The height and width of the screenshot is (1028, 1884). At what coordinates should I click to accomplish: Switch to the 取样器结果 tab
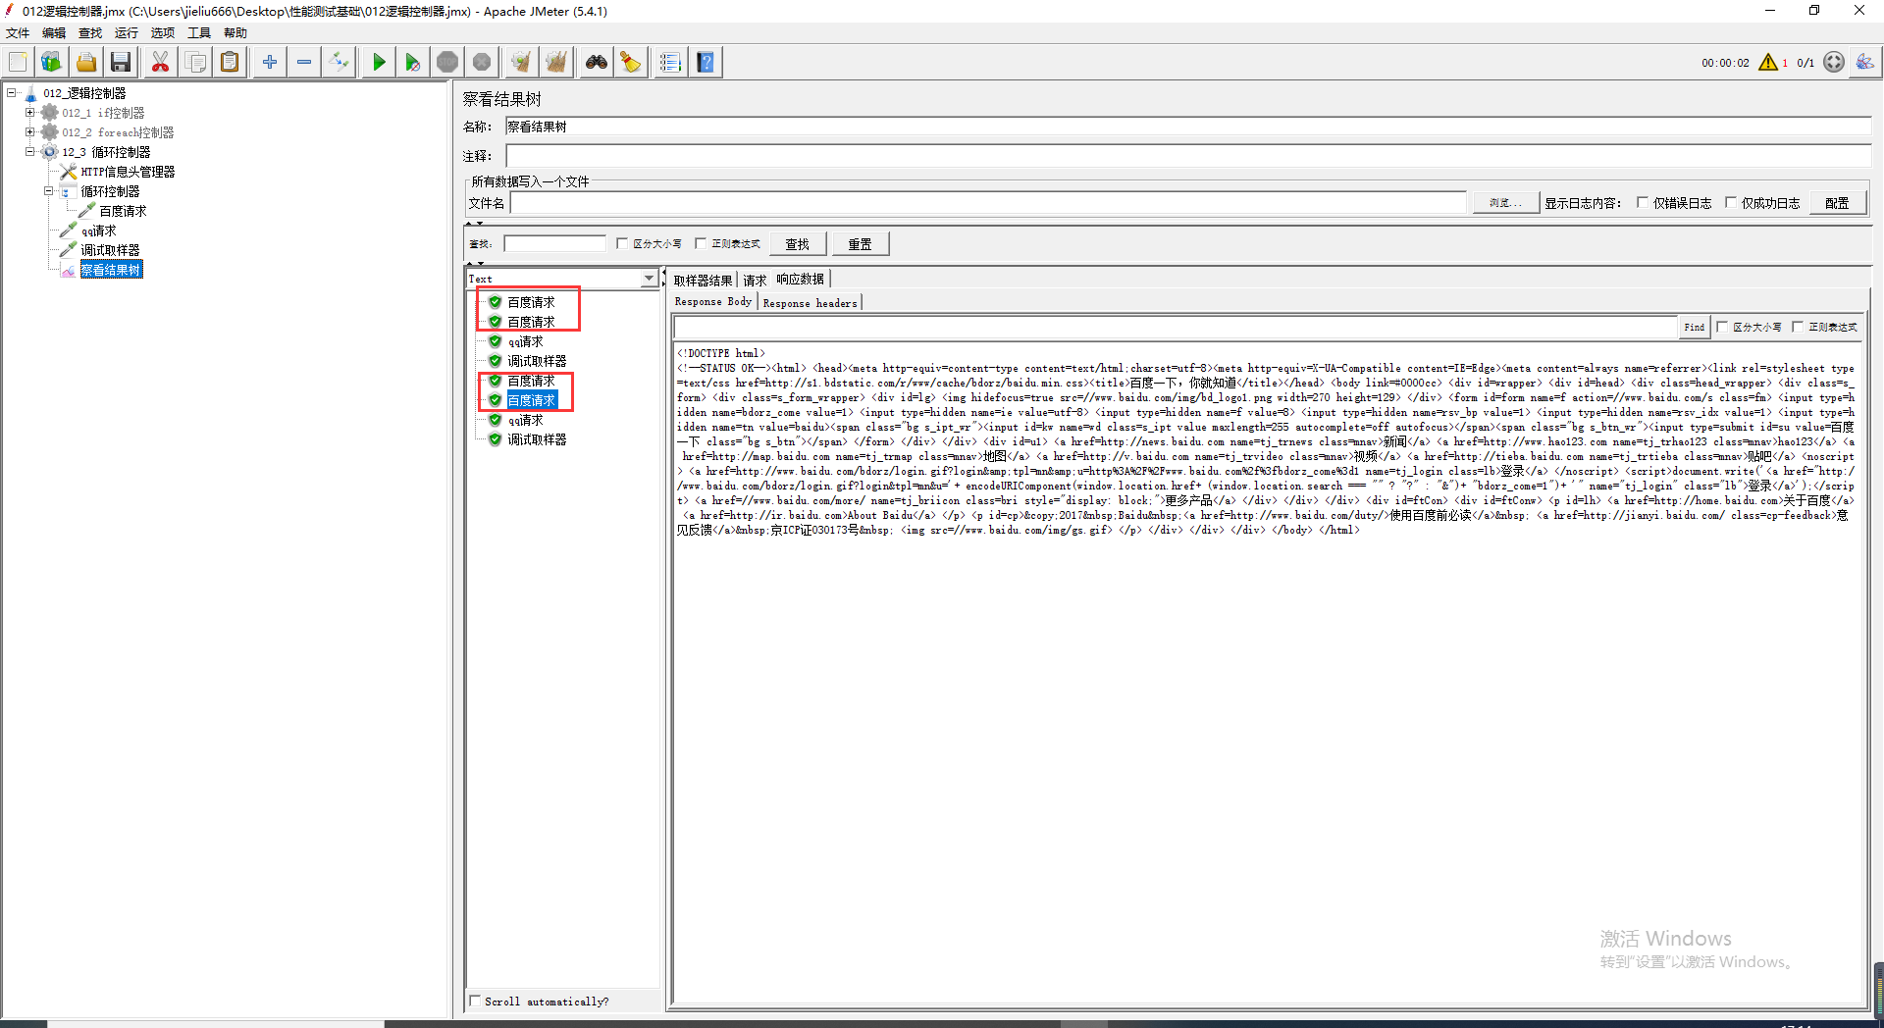tap(703, 280)
